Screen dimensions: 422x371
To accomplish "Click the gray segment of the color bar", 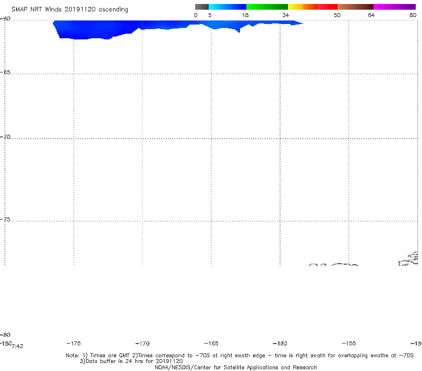I will (x=201, y=7).
